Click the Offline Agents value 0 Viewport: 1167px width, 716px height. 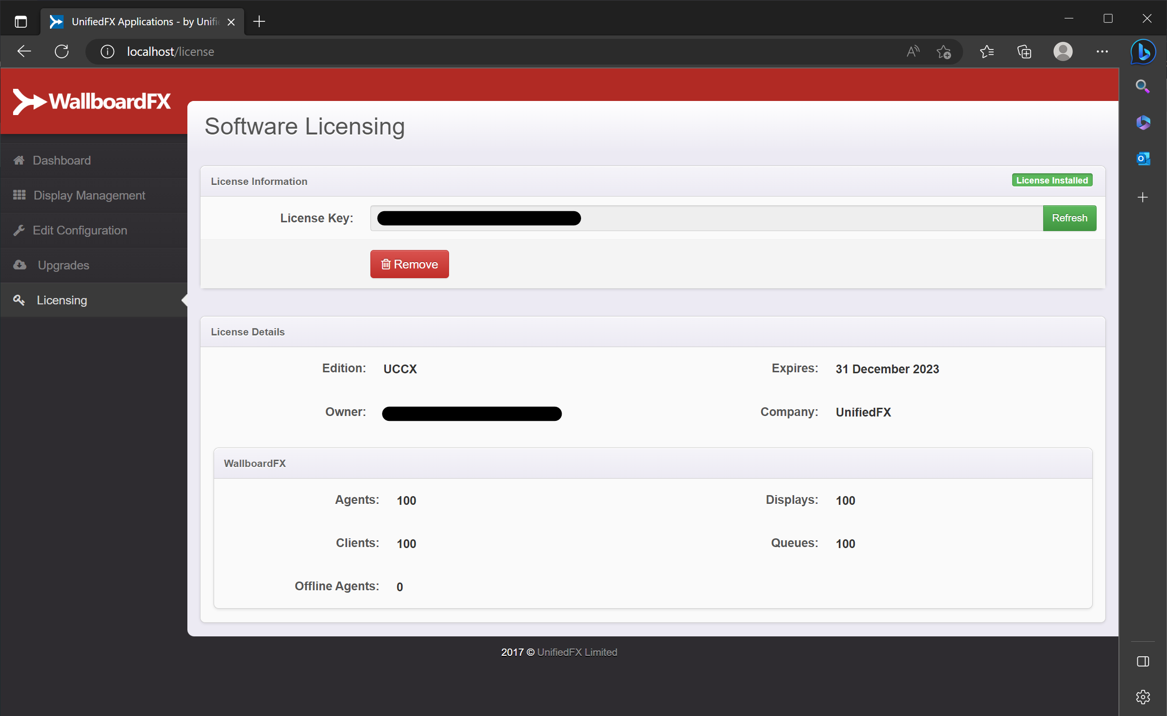[x=400, y=587]
